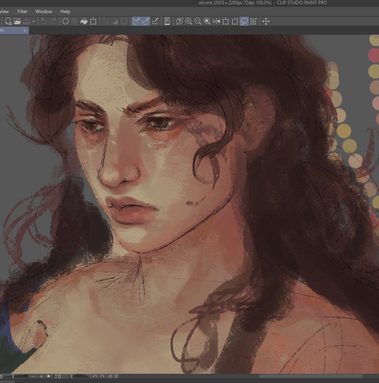Click the Fit to Screen magnifier icon
379x383 pixels.
point(207,21)
